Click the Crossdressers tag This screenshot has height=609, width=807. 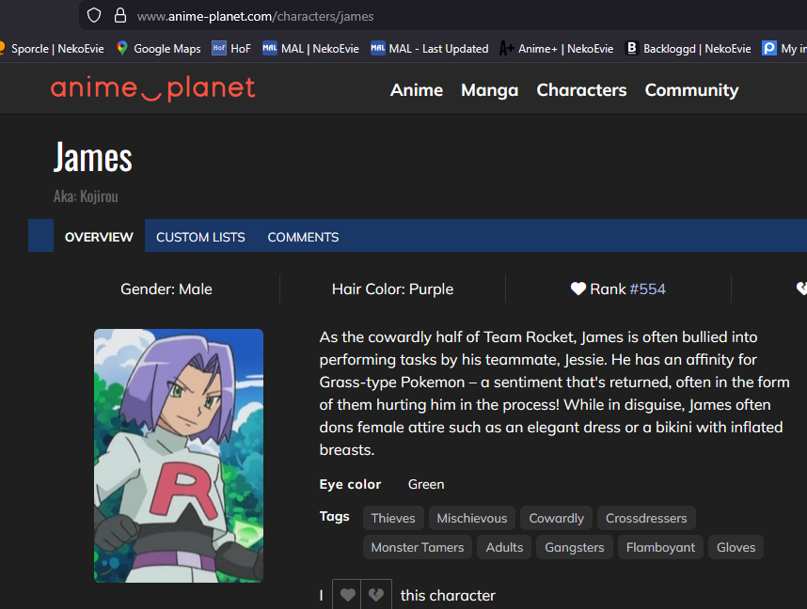coord(646,518)
